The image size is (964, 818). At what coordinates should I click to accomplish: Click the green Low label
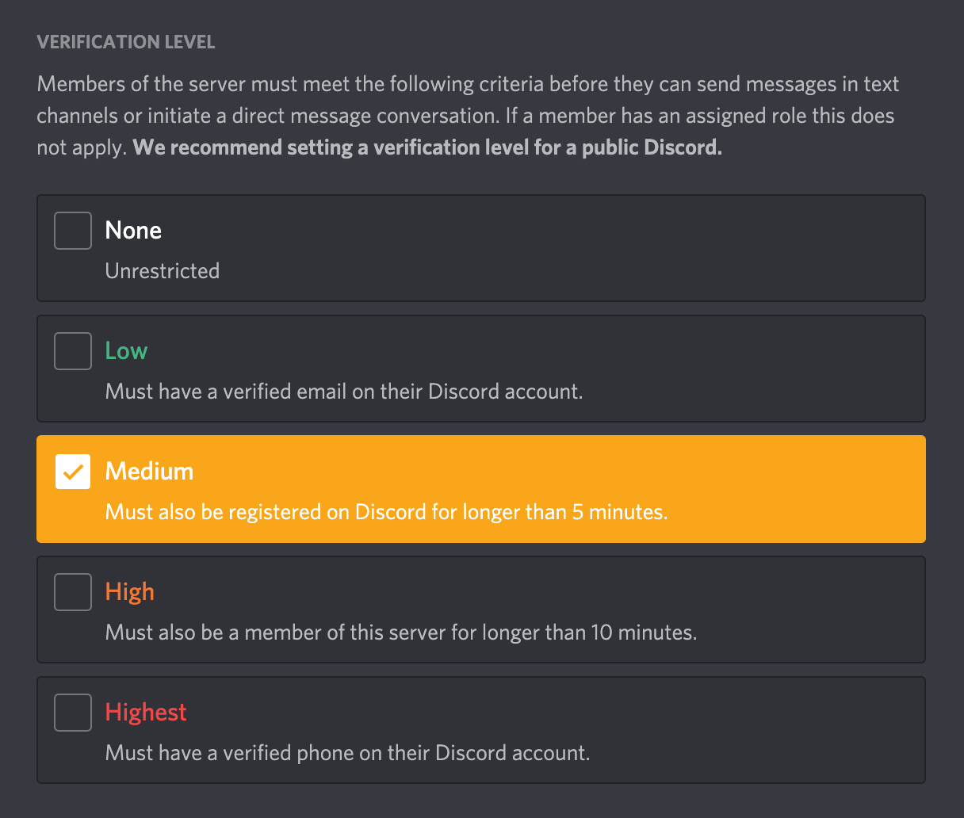125,350
